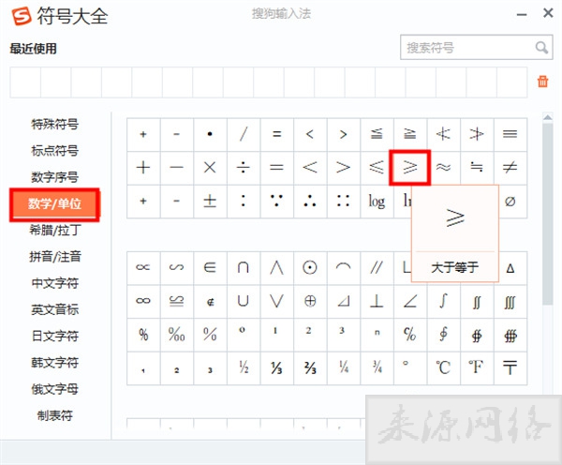This screenshot has width=562, height=465.
Task: Insert the element-of symbol ∈
Action: tap(210, 268)
